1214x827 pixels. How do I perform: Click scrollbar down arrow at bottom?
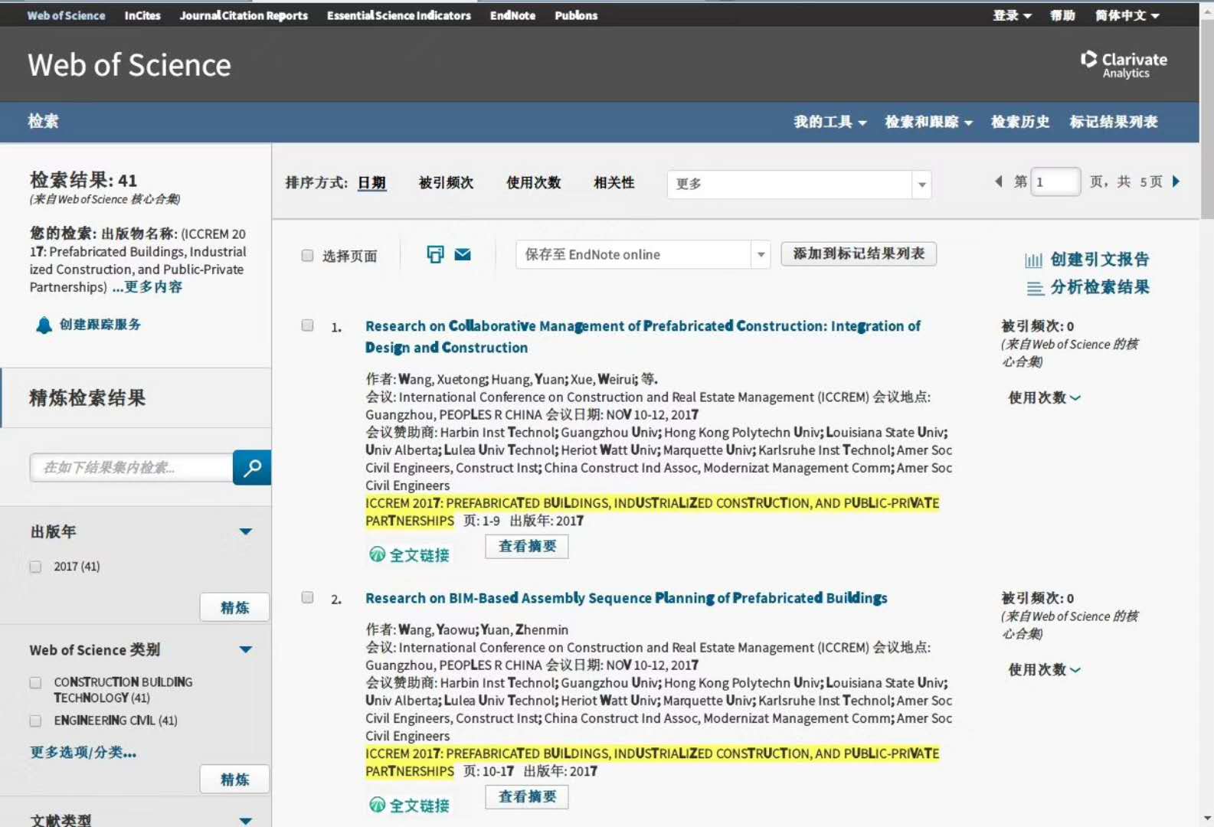1207,819
